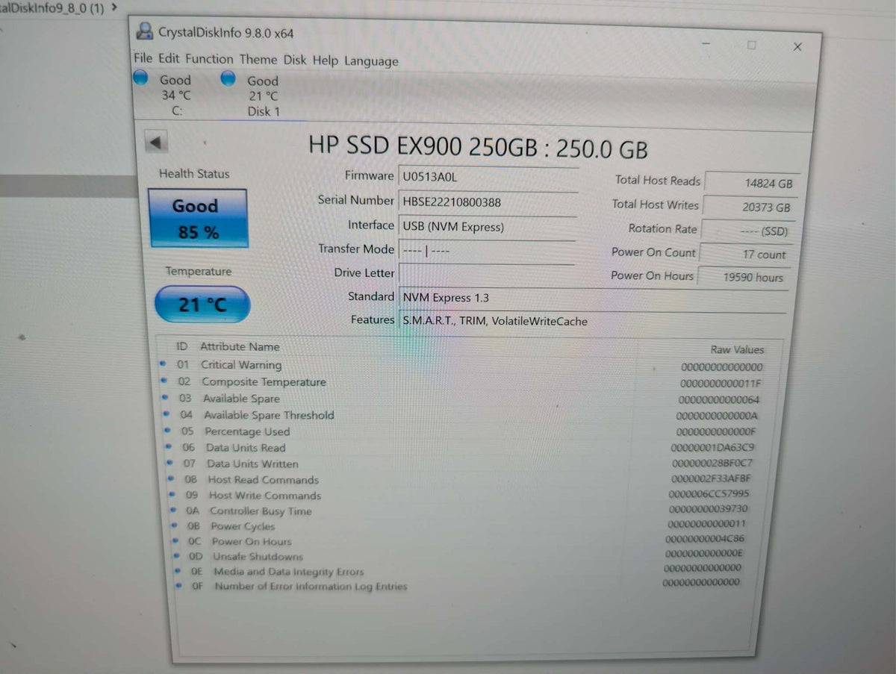Click the Rotation Rate value (SSD)
Screen dimensions: 896x674
pos(747,231)
